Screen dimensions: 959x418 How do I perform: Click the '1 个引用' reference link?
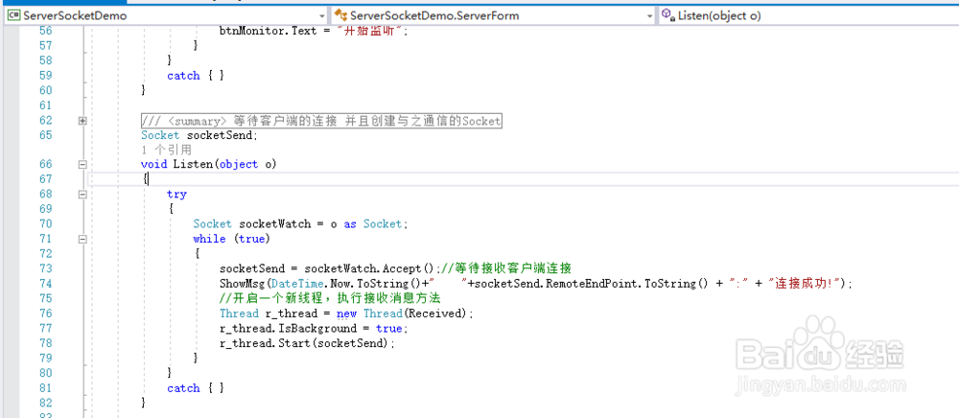coord(166,150)
